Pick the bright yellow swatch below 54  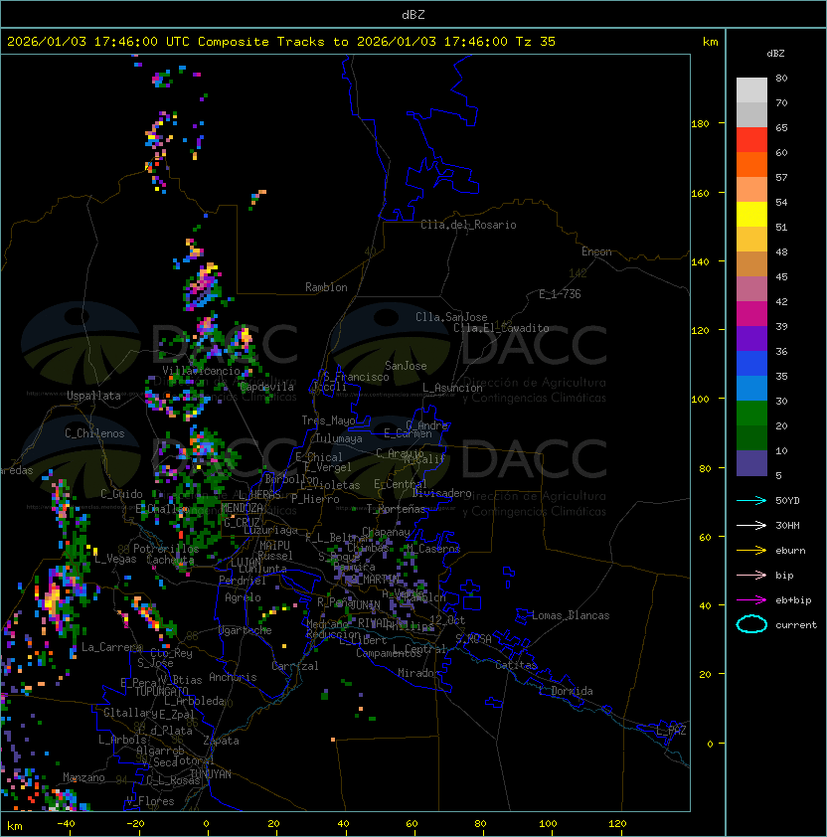[751, 215]
